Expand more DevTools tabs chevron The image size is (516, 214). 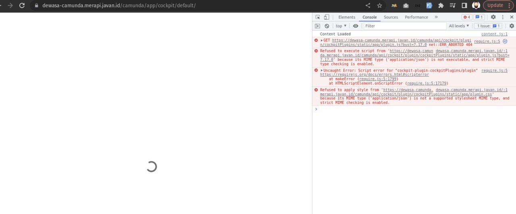pyautogui.click(x=436, y=17)
